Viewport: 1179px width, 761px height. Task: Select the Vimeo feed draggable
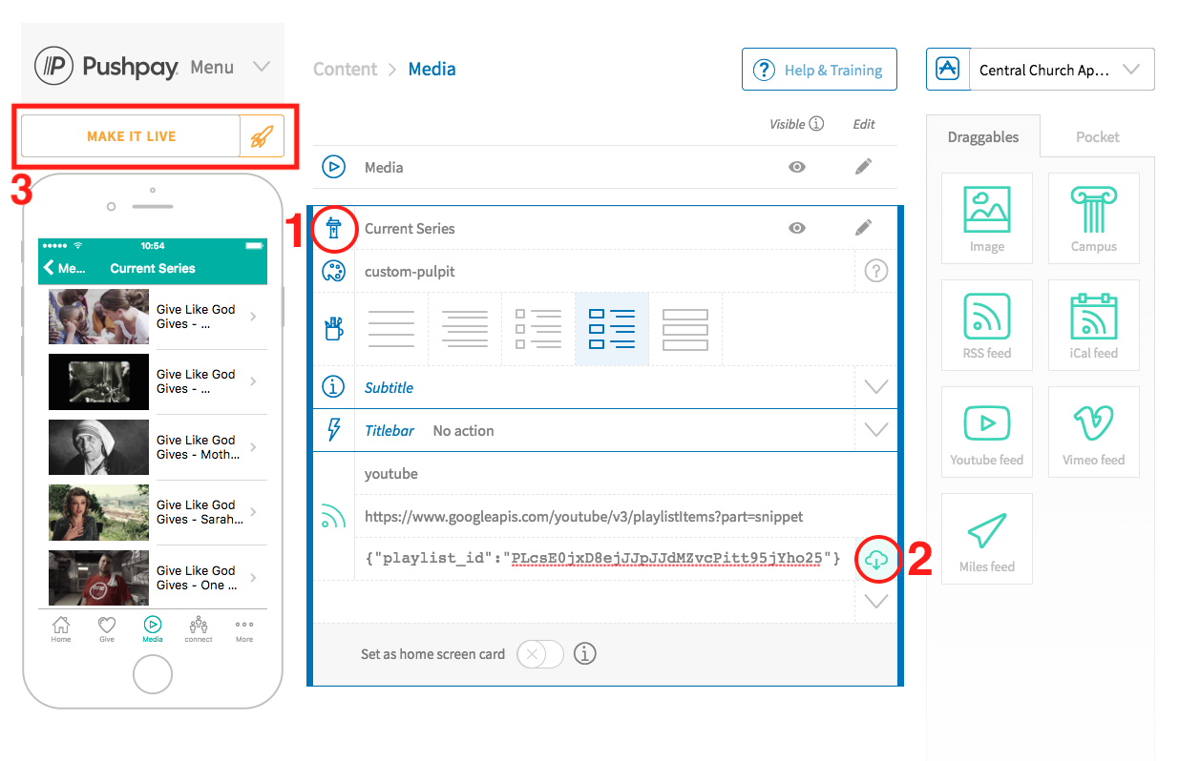[1093, 432]
